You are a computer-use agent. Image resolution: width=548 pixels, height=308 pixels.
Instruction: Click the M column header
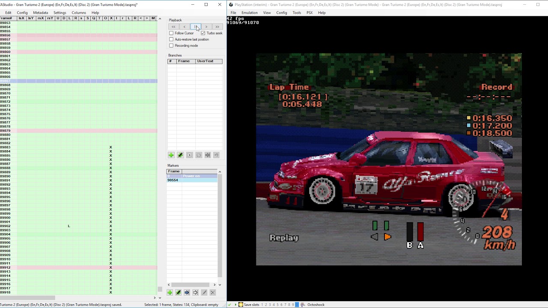pos(153,18)
